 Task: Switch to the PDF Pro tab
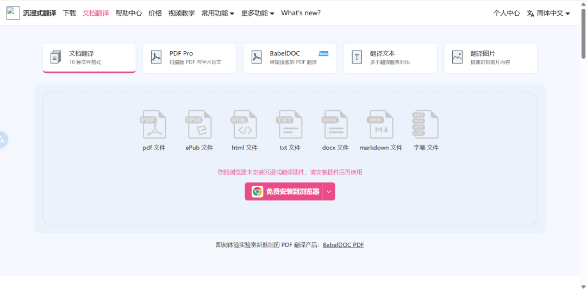(x=189, y=58)
